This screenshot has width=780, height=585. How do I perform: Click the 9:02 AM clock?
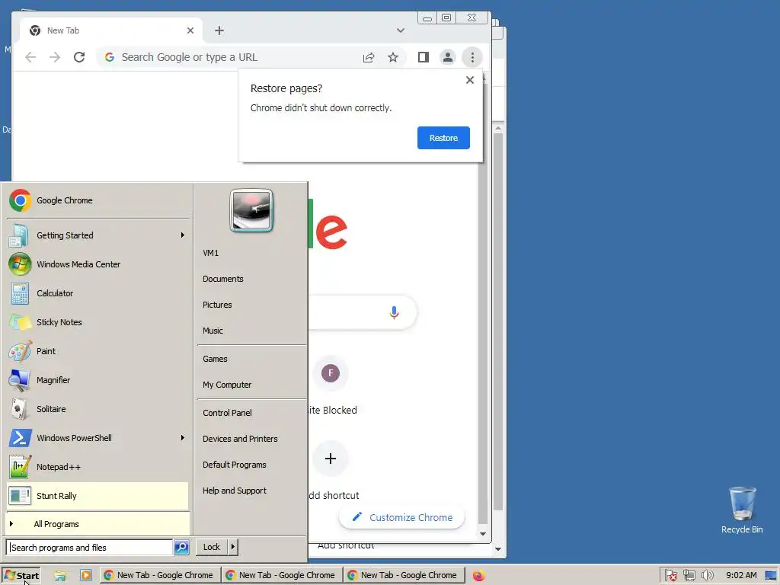point(741,576)
